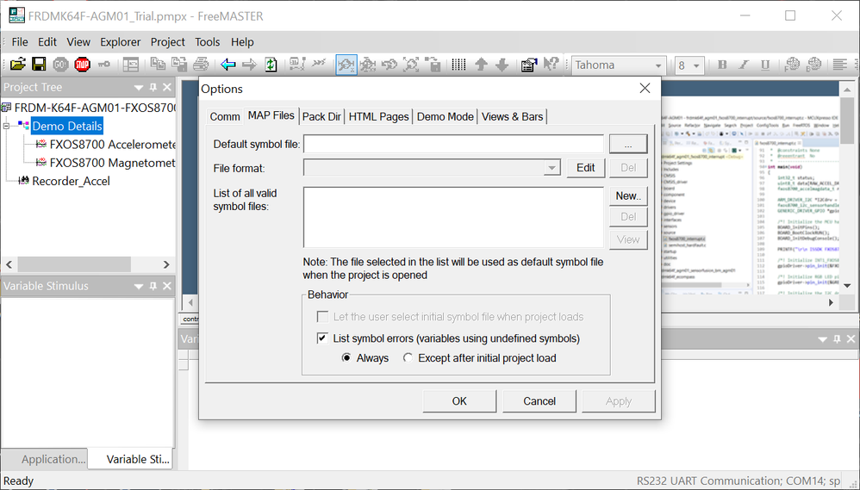Select Except after initial project load radio

[408, 358]
